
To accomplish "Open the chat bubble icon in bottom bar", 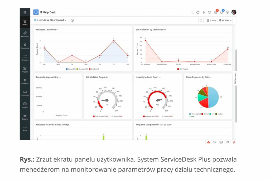I will [227, 142].
